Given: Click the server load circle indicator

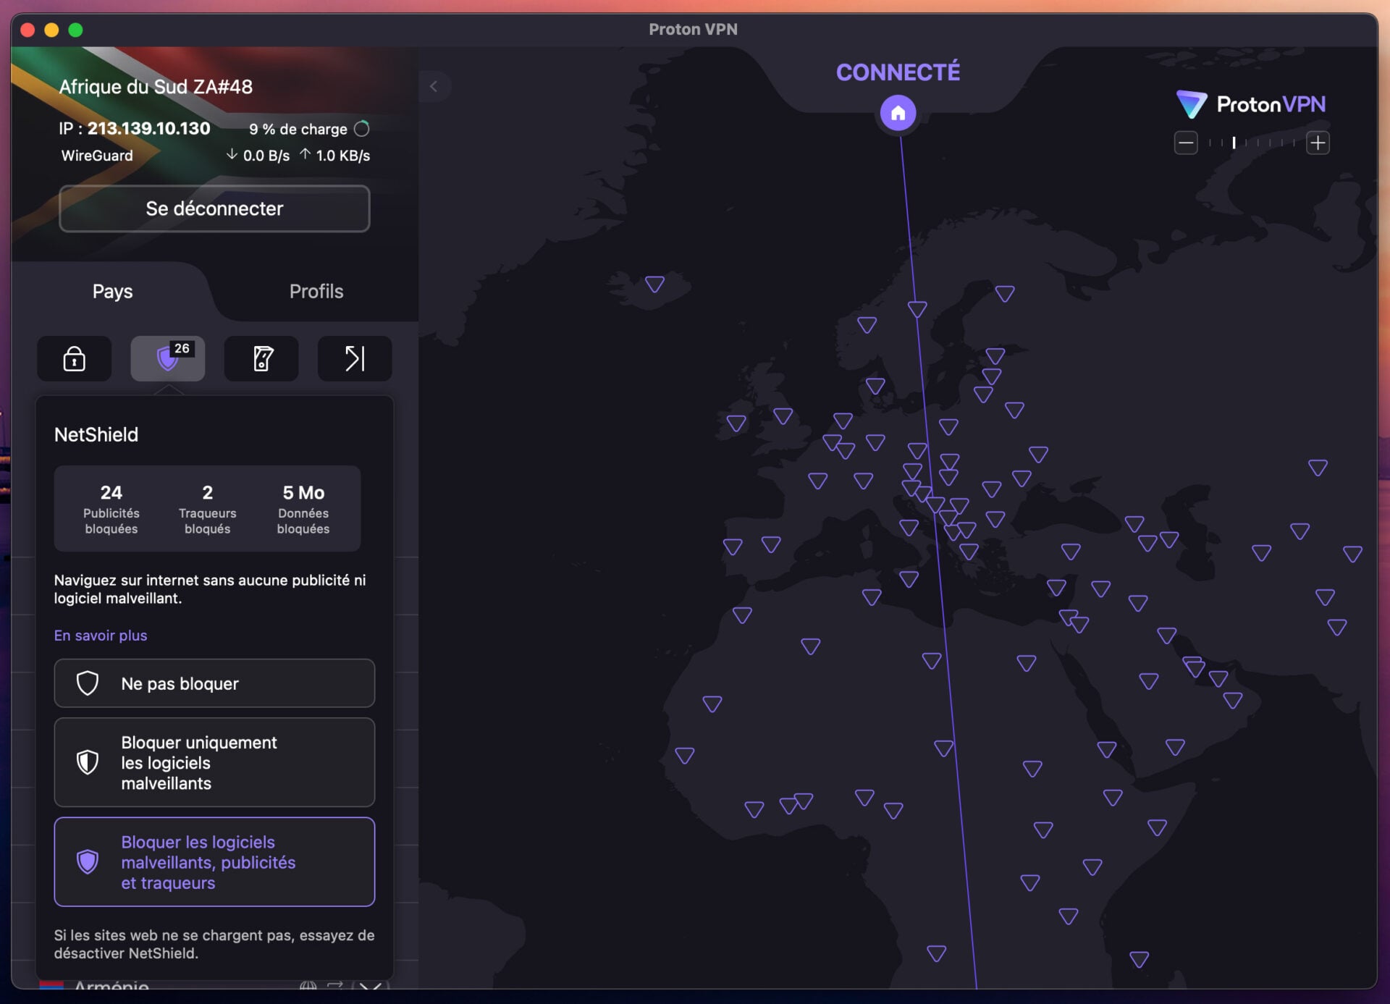Looking at the screenshot, I should [x=362, y=129].
